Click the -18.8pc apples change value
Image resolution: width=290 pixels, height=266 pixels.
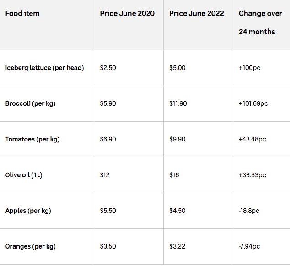point(249,211)
